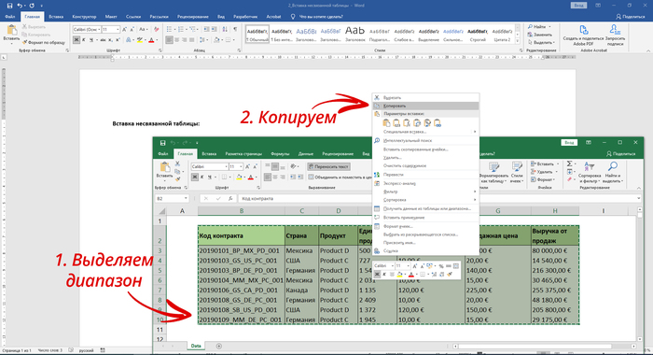The width and height of the screenshot is (653, 355).
Task: Select the Data sheet tab
Action: 196,346
